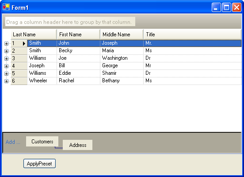Sort by First Name column header
The image size is (244, 177).
pos(79,35)
